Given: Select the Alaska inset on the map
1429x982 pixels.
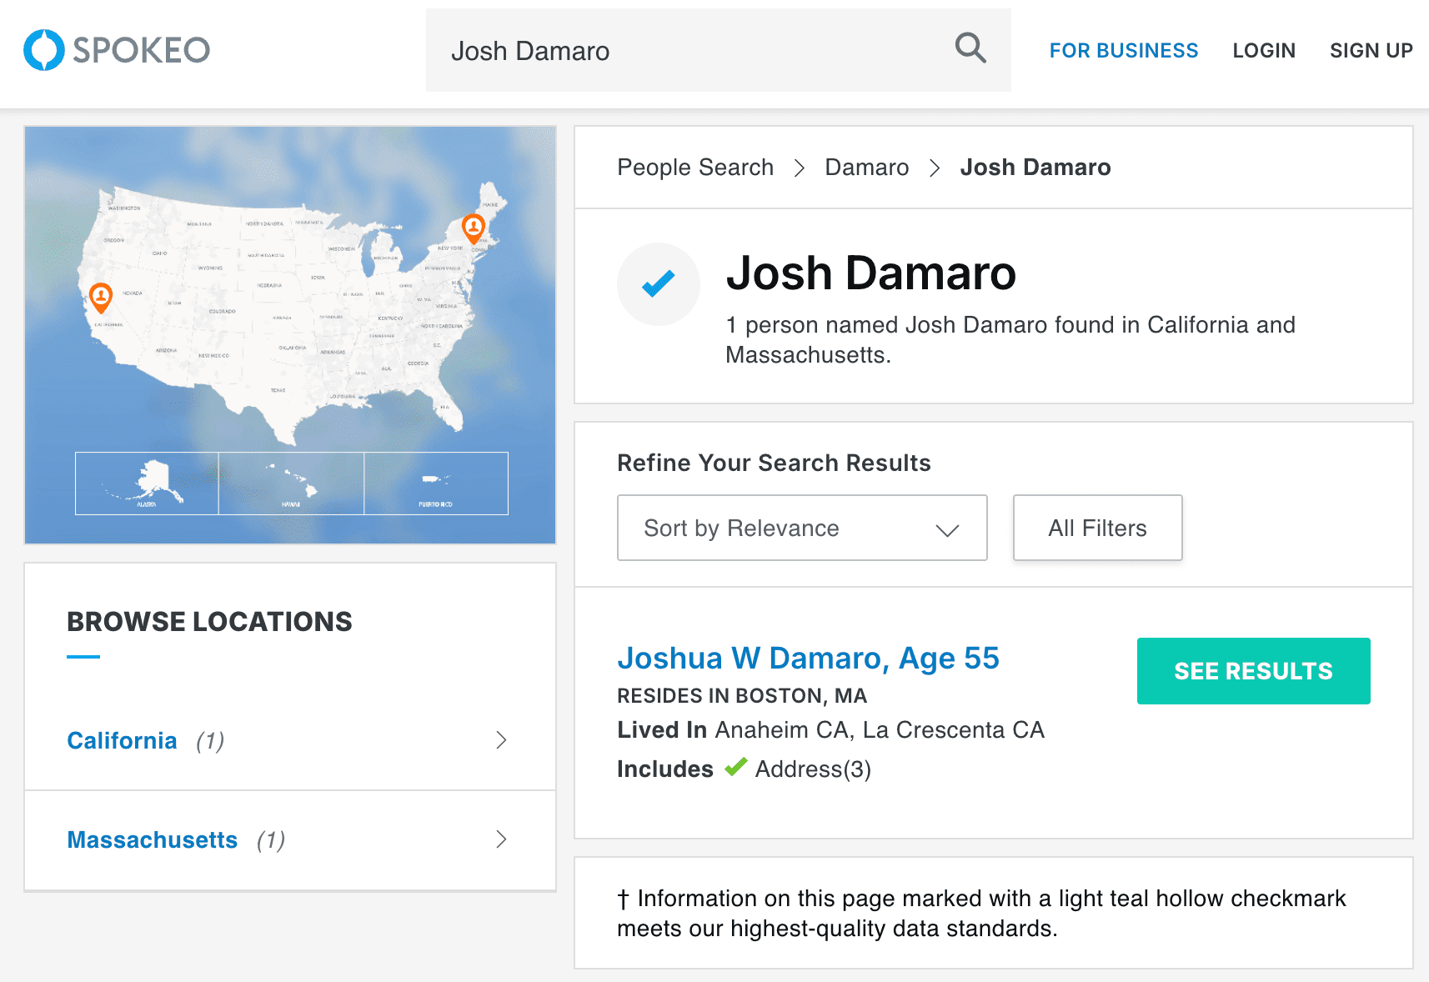Looking at the screenshot, I should tap(147, 483).
